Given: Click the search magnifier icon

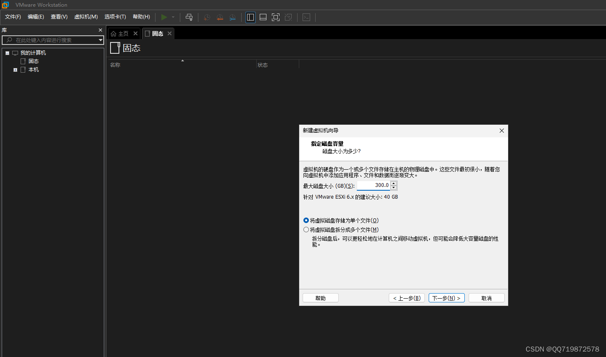Looking at the screenshot, I should pyautogui.click(x=9, y=40).
